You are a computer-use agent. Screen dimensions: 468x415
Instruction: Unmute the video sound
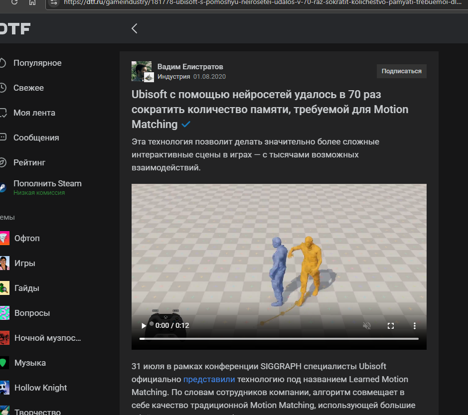[x=367, y=326]
